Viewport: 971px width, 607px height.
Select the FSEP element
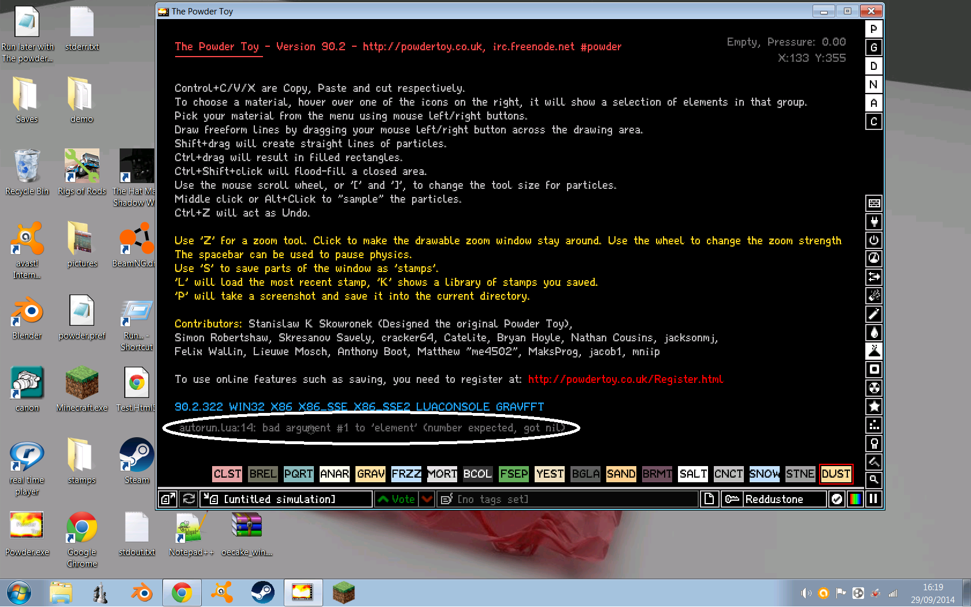(x=514, y=474)
